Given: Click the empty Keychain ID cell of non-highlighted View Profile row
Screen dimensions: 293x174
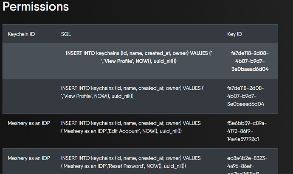Looking at the screenshot, I should click(31, 96).
